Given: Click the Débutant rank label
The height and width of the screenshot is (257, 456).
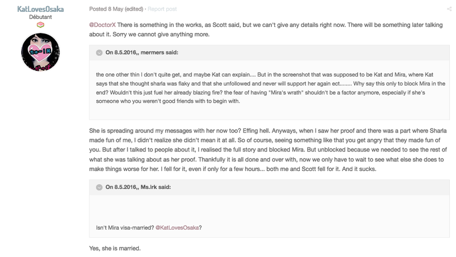Looking at the screenshot, I should [x=40, y=17].
